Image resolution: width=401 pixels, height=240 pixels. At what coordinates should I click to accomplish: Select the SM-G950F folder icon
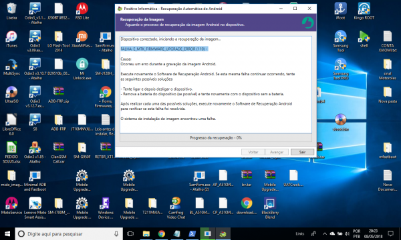coord(82,150)
